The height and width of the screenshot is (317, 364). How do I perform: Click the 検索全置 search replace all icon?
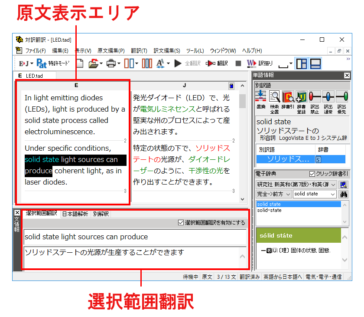point(274,96)
